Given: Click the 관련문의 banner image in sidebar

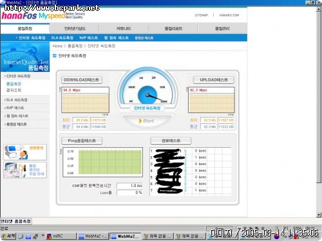Looking at the screenshot, I should 25,152.
